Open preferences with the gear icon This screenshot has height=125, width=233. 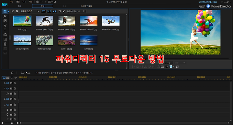tap(55, 2)
